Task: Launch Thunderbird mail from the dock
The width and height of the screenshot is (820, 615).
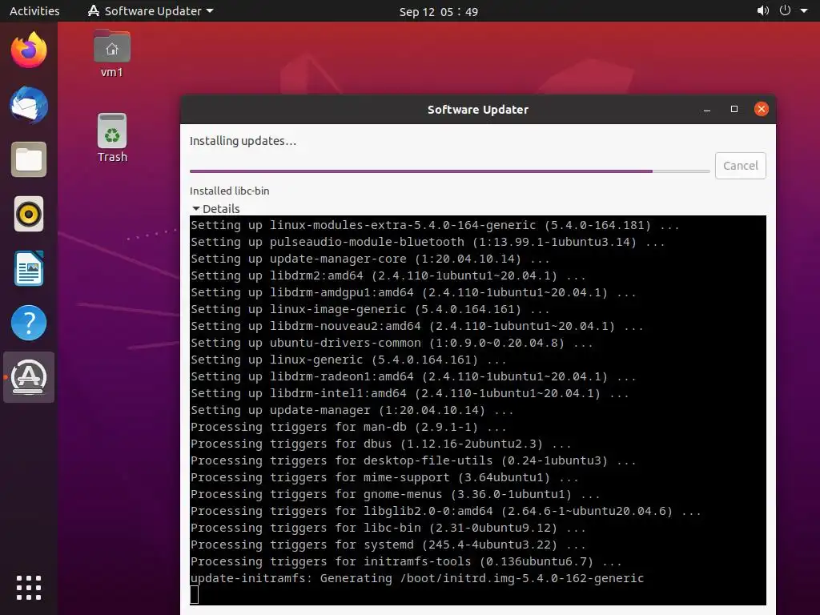Action: [x=29, y=105]
